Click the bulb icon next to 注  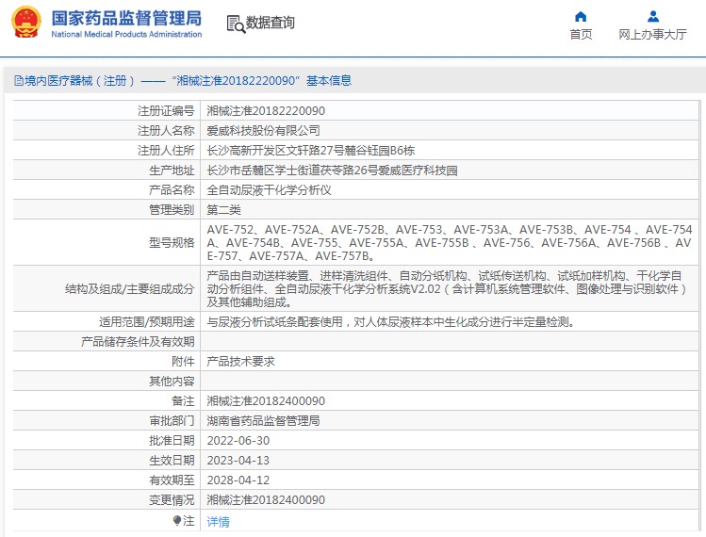click(x=176, y=520)
